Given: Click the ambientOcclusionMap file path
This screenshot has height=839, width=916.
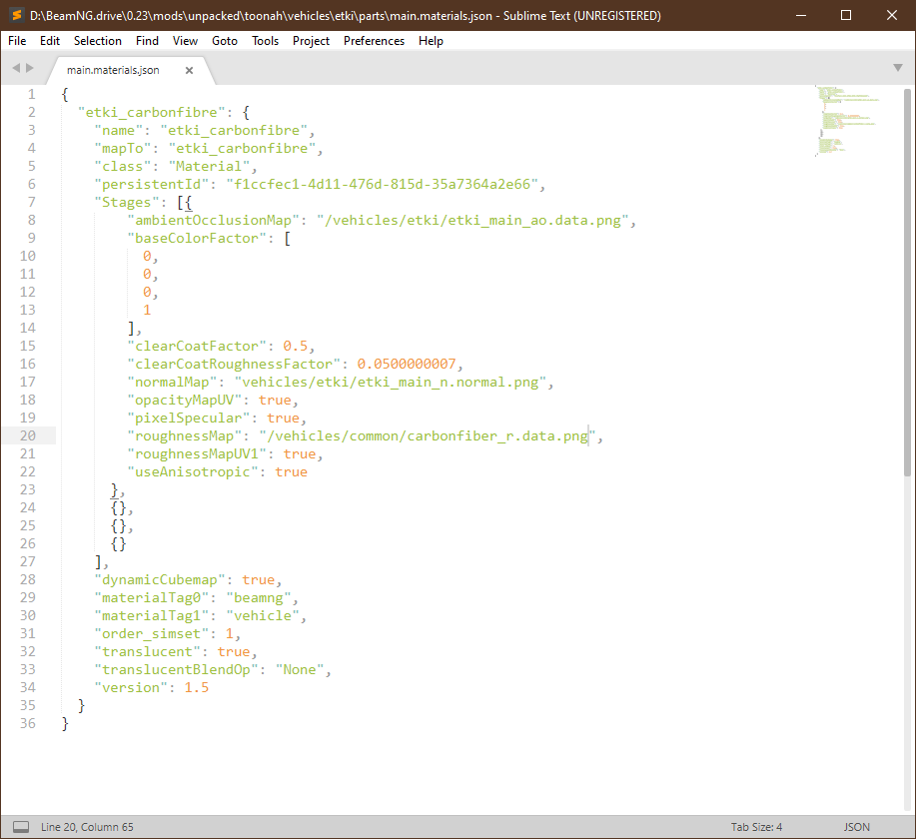Looking at the screenshot, I should pyautogui.click(x=472, y=221).
